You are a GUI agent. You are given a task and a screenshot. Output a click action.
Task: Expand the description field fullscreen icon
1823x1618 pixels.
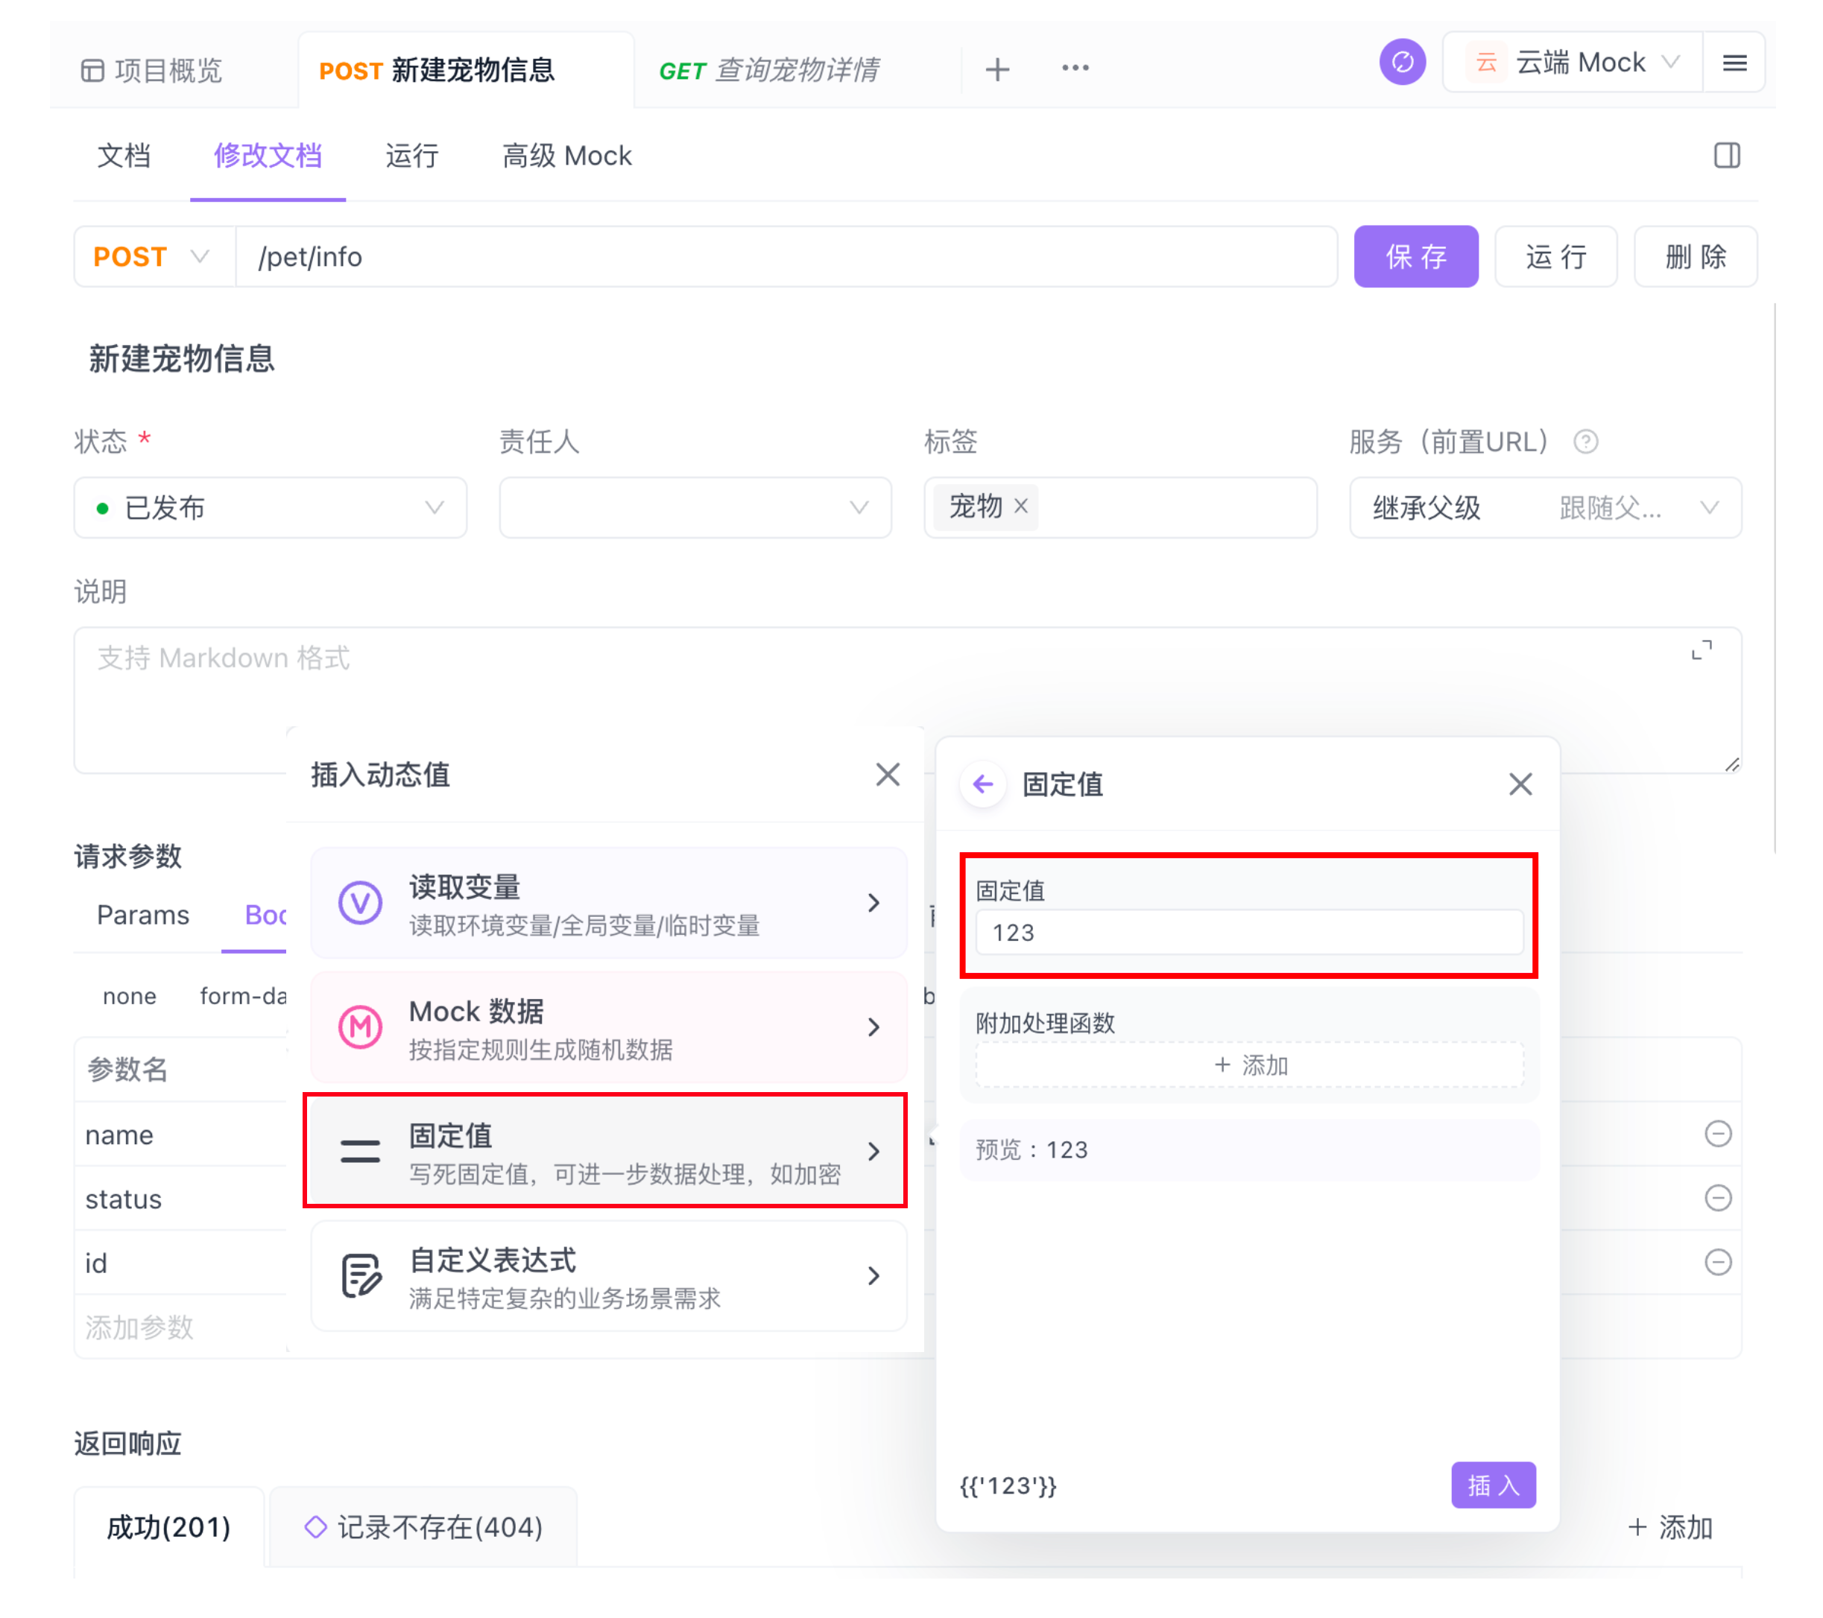coord(1701,650)
